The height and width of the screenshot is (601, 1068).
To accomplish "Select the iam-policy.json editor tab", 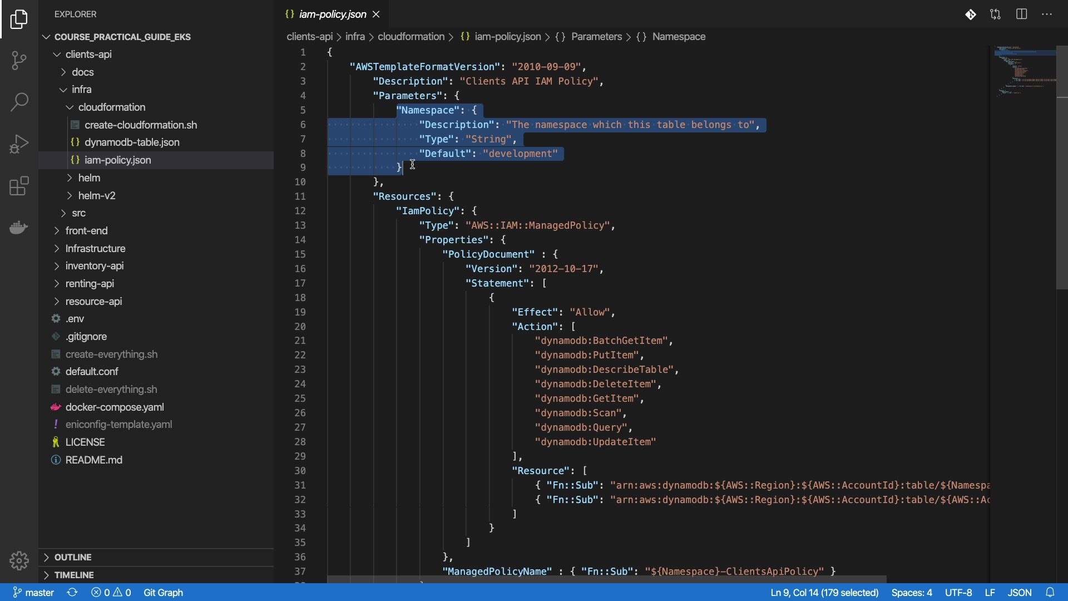I will tap(332, 14).
